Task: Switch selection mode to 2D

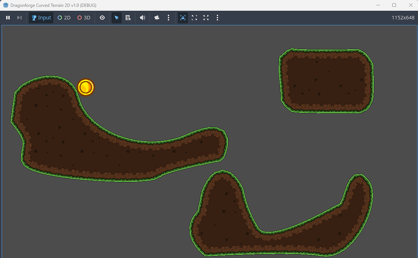Action: [64, 18]
